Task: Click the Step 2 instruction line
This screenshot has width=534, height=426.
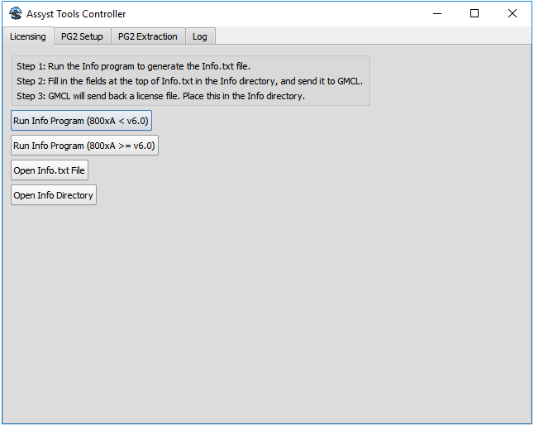Action: tap(189, 81)
